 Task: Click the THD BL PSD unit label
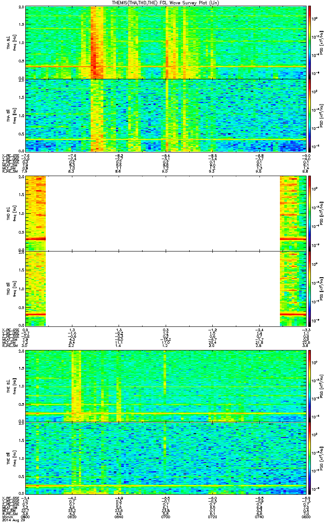322,213
